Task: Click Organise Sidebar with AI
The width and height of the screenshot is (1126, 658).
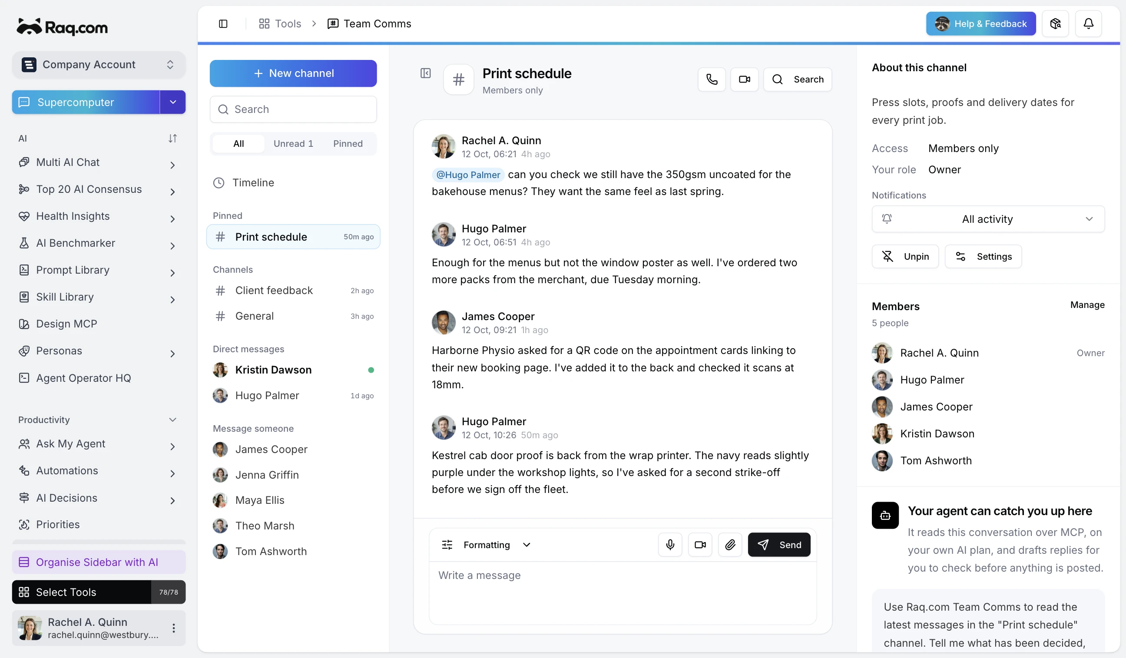Action: (98, 562)
